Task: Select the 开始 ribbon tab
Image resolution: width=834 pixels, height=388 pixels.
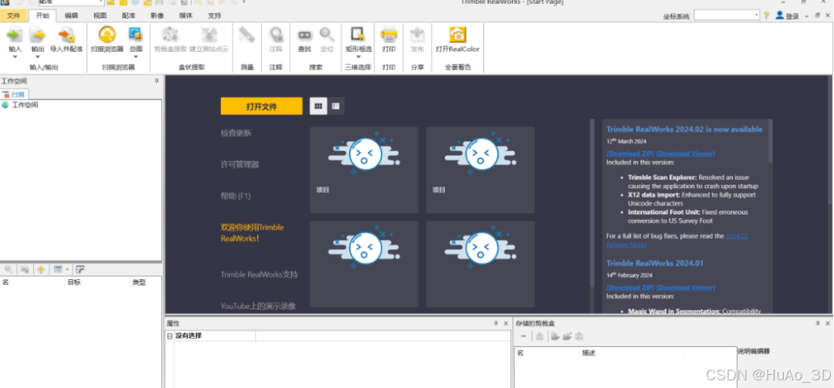Action: click(x=42, y=15)
